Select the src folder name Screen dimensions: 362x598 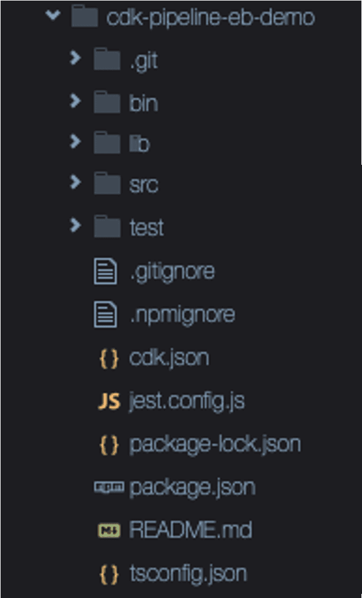click(144, 185)
